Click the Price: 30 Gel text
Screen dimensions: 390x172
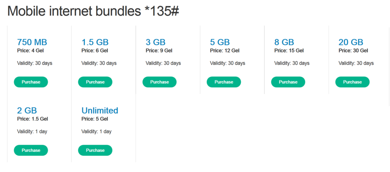coord(353,51)
